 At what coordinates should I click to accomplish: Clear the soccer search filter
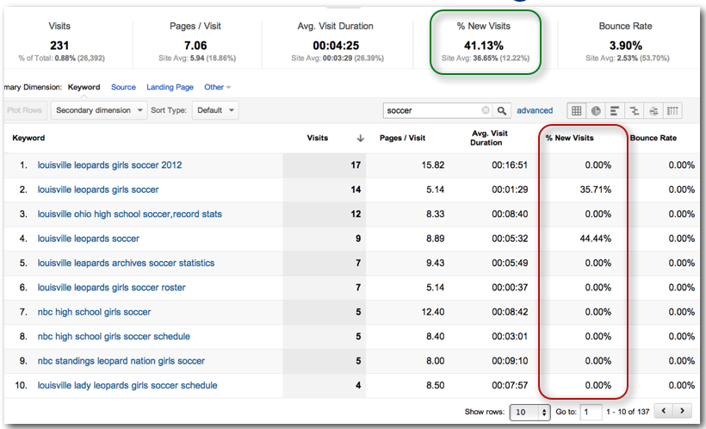point(486,110)
